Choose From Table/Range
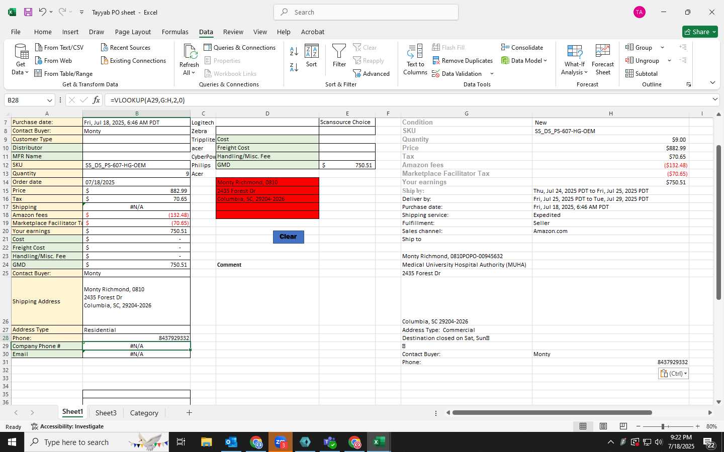Viewport: 724px width, 452px height. (63, 73)
